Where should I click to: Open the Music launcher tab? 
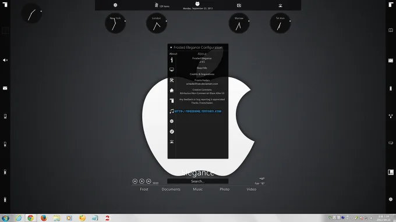tap(198, 189)
